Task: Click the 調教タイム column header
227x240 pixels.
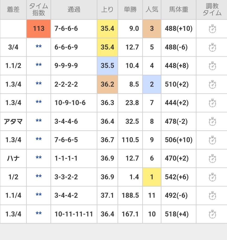Action: click(212, 10)
